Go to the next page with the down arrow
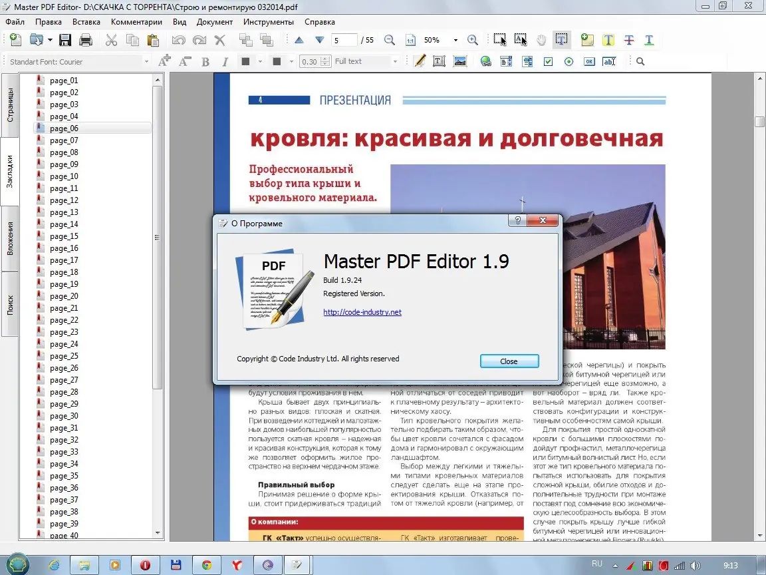Screen dimensions: 766x575 [319, 40]
